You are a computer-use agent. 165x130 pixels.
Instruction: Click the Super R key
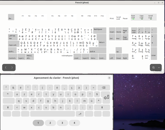pyautogui.click(x=86, y=57)
